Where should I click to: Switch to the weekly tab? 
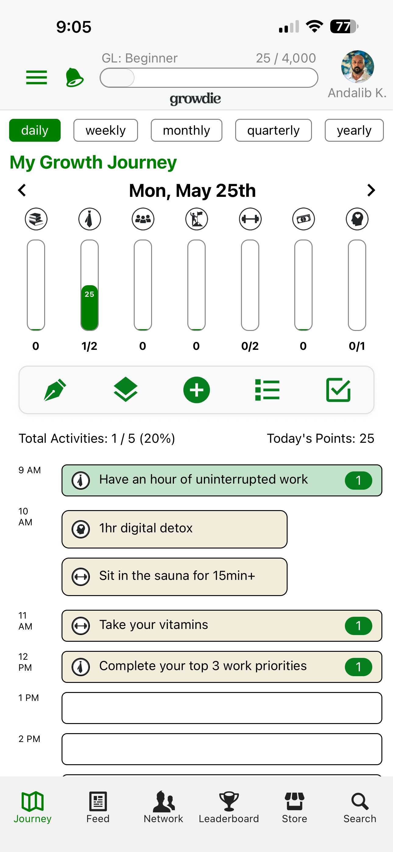105,130
